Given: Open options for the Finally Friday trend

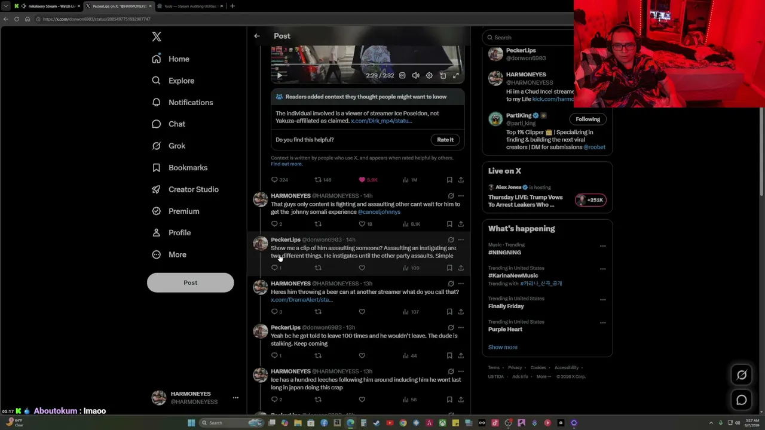Looking at the screenshot, I should [602, 300].
